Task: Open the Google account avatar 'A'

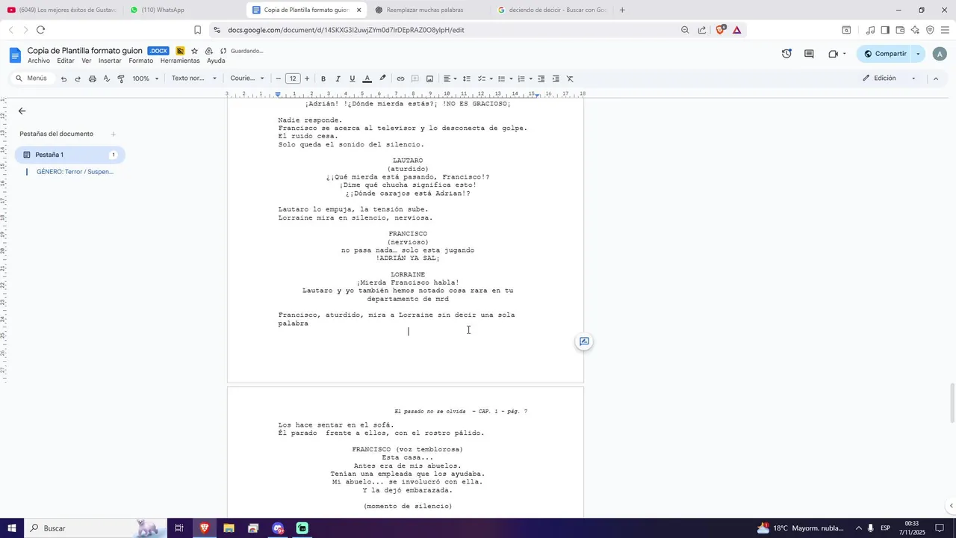Action: (x=941, y=54)
